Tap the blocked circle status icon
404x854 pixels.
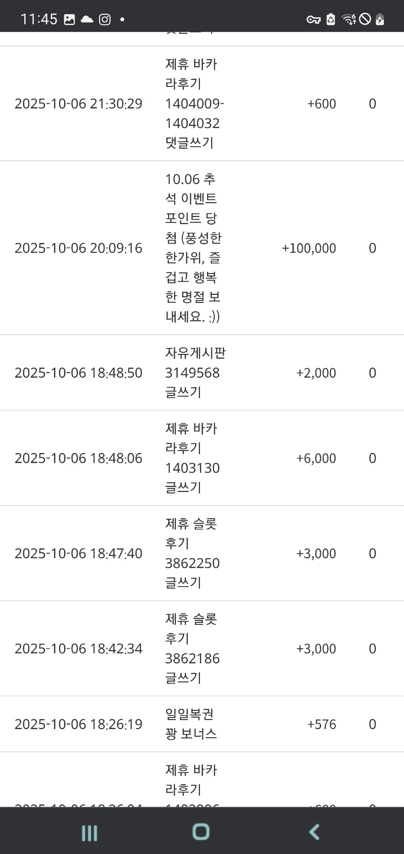pyautogui.click(x=365, y=20)
